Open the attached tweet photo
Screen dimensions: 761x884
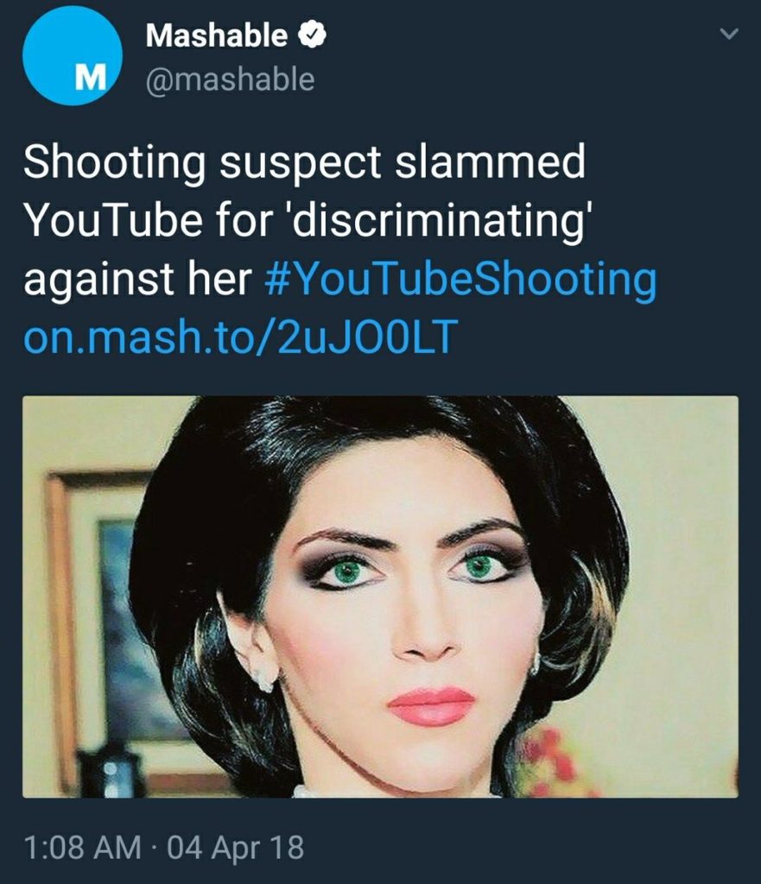click(380, 597)
